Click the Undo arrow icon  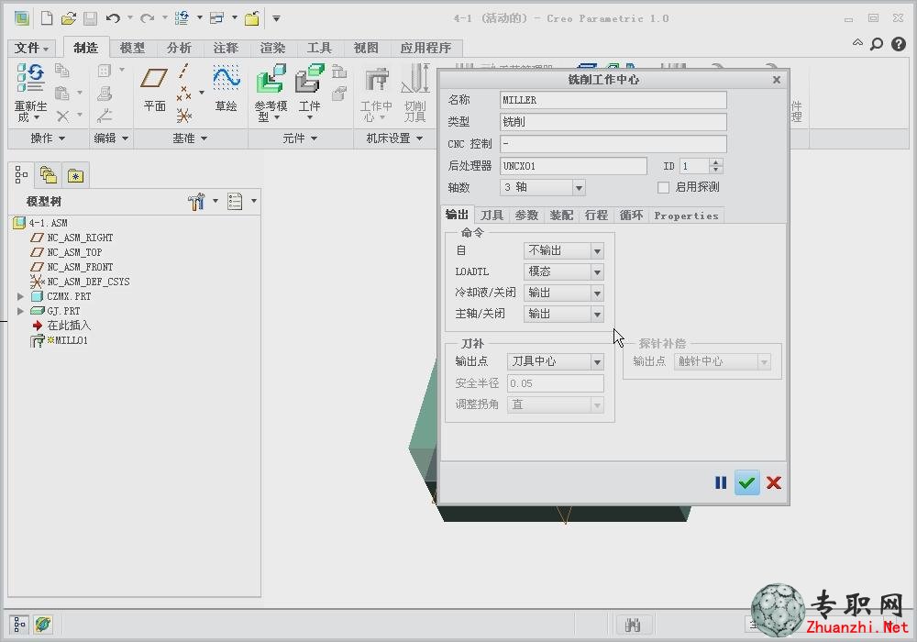113,18
